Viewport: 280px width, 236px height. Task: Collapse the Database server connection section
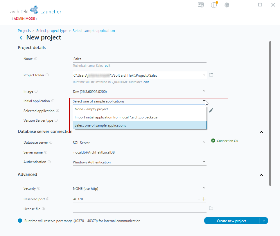(261, 132)
